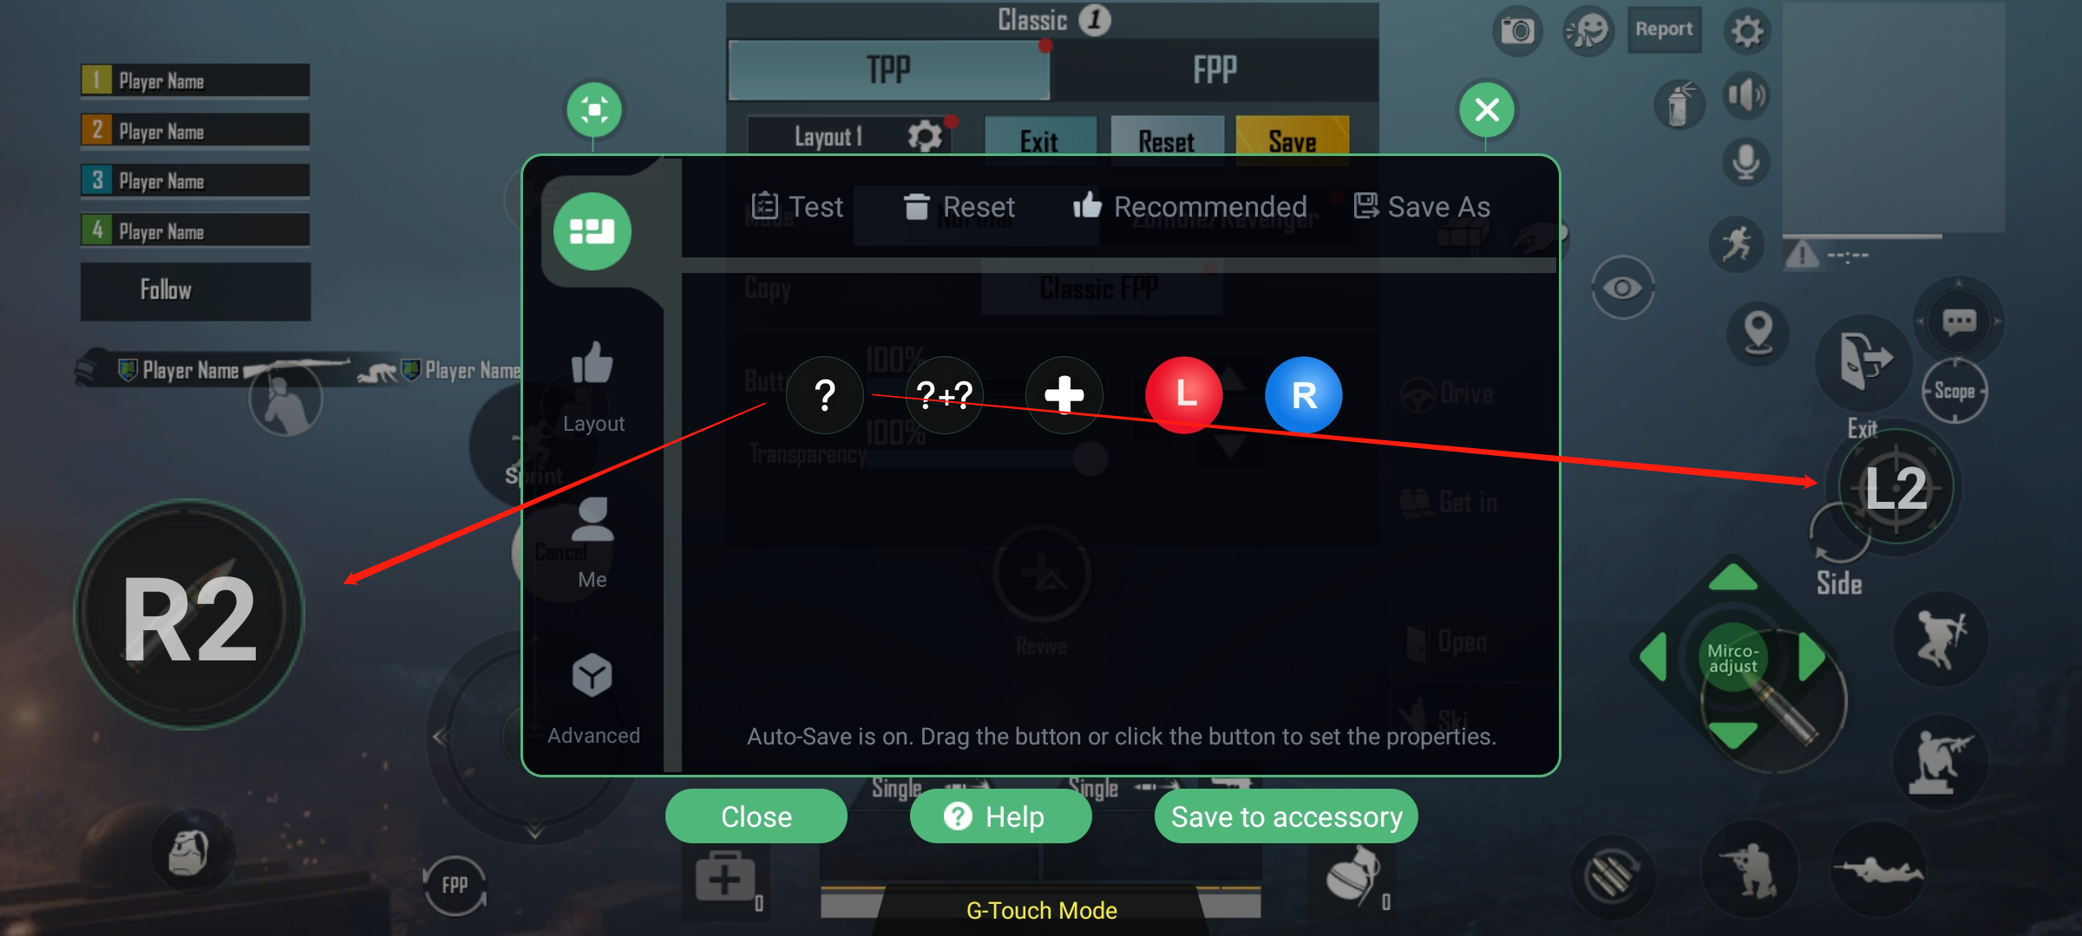
Task: Select the blue R joystick button
Action: pyautogui.click(x=1304, y=395)
